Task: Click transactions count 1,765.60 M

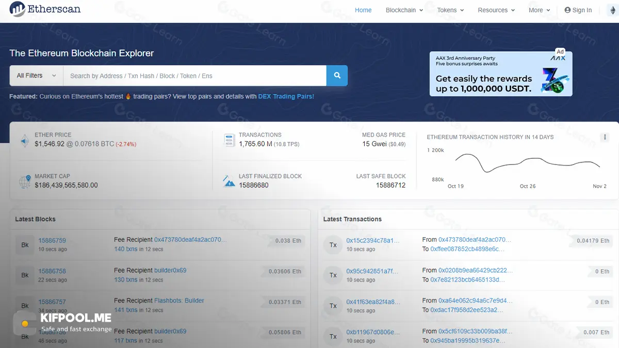Action: coord(255,144)
